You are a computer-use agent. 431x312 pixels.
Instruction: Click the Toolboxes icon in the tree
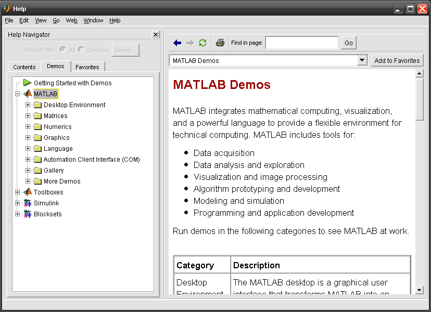tap(27, 192)
